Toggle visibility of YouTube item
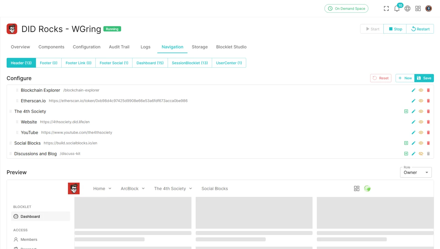 (421, 132)
